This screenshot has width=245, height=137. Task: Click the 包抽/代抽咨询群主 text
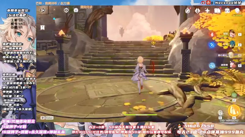18,121
